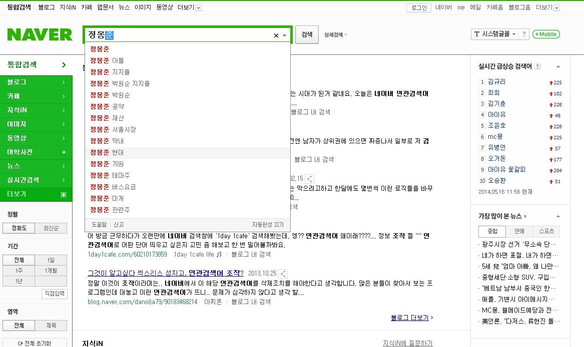Switch news panel to 연예 tab
This screenshot has width=584, height=347.
point(519,231)
